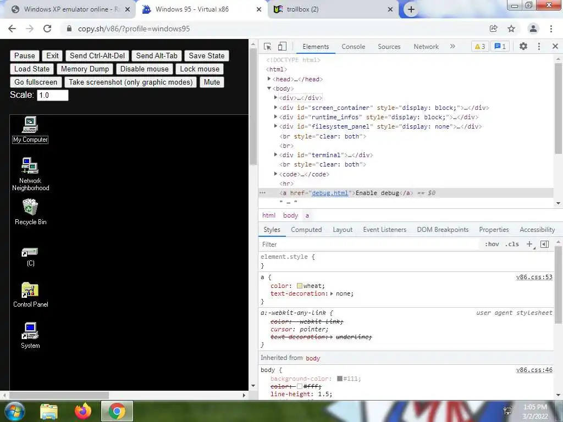Viewport: 563px width, 422px height.
Task: Expand text-decoration shorthand triangle
Action: 332,293
